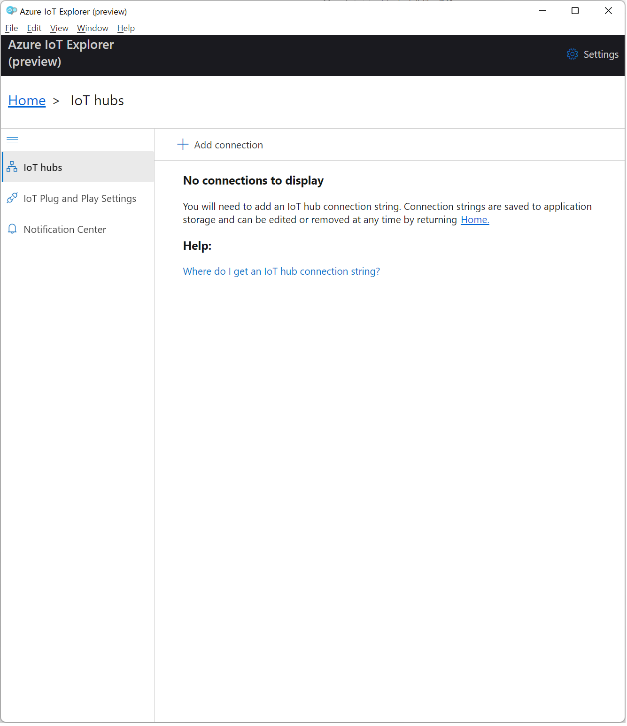Open the Window menu
627x726 pixels.
pos(93,28)
